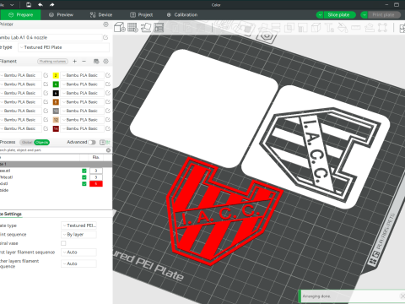
Task: Open Flushing volumes dialog
Action: tap(52, 62)
